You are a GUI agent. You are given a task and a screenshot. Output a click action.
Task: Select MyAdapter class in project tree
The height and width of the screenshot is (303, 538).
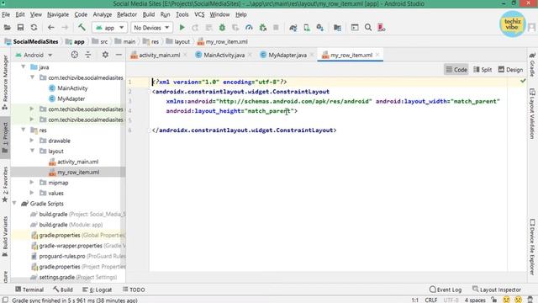(x=71, y=98)
